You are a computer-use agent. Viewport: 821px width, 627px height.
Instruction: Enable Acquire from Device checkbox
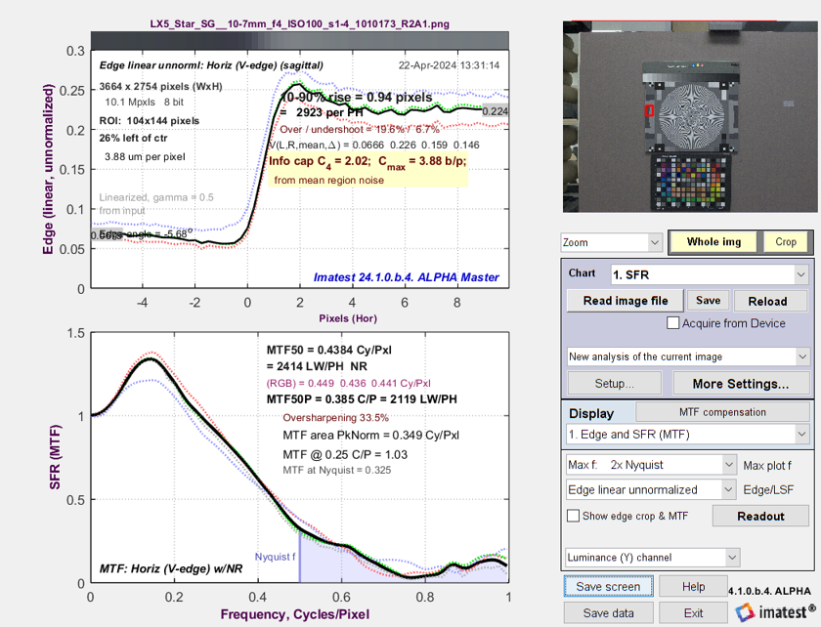point(672,323)
